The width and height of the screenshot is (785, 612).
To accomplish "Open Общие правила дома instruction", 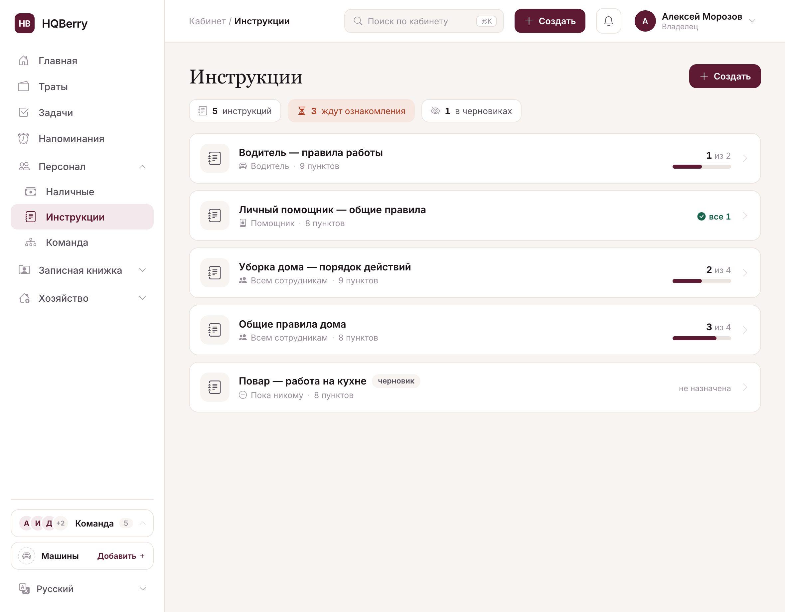I will tap(474, 330).
